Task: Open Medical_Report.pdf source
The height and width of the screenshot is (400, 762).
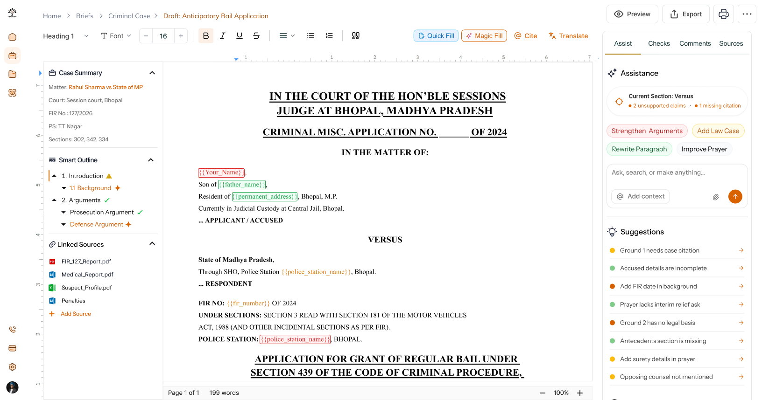Action: [x=87, y=275]
